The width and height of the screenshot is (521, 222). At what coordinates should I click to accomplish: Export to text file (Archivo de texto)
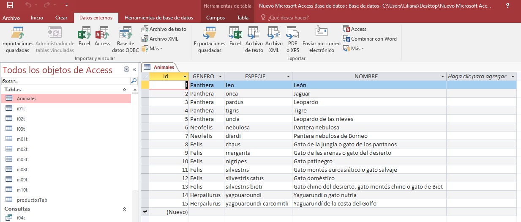(254, 39)
